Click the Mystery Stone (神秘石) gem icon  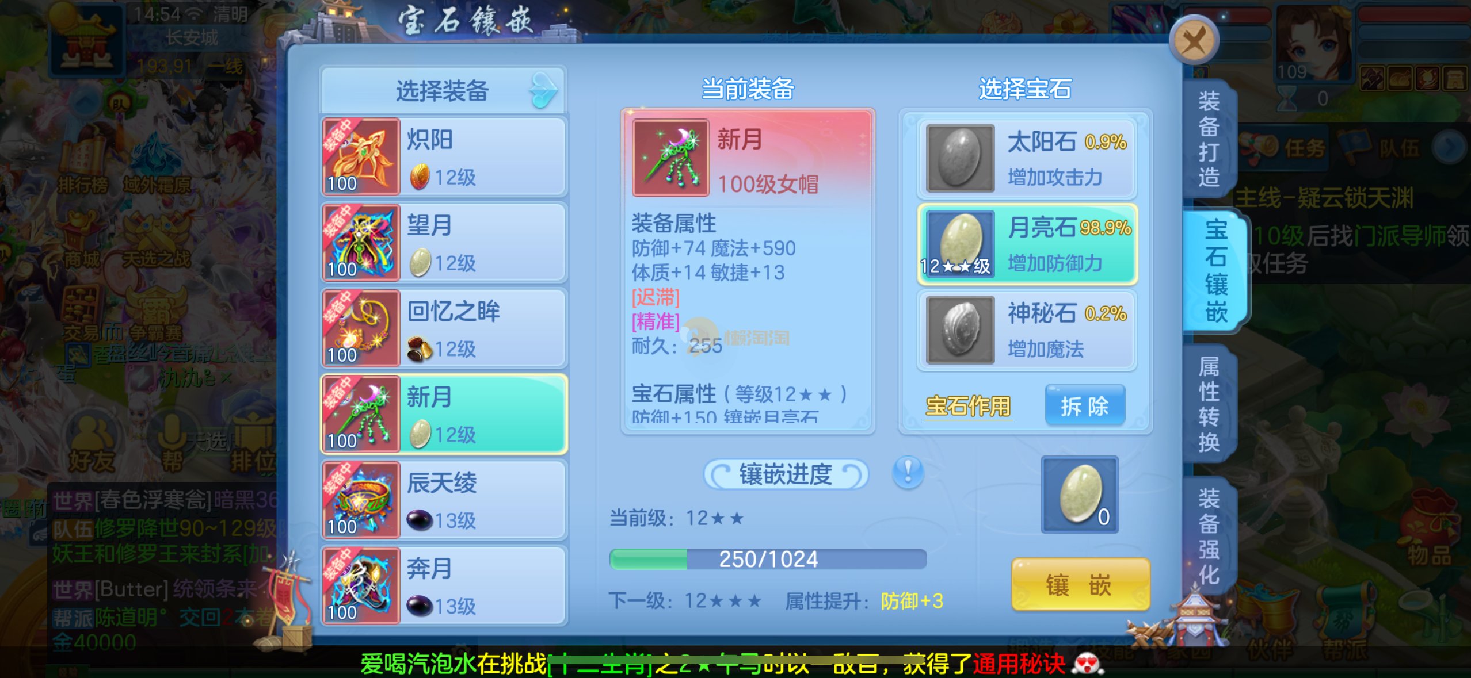point(959,330)
